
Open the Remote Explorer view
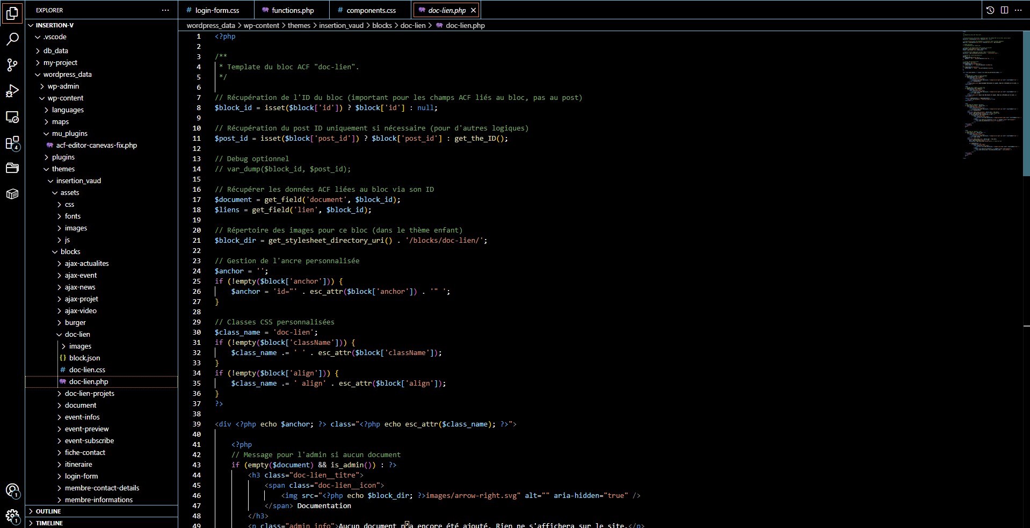click(12, 117)
